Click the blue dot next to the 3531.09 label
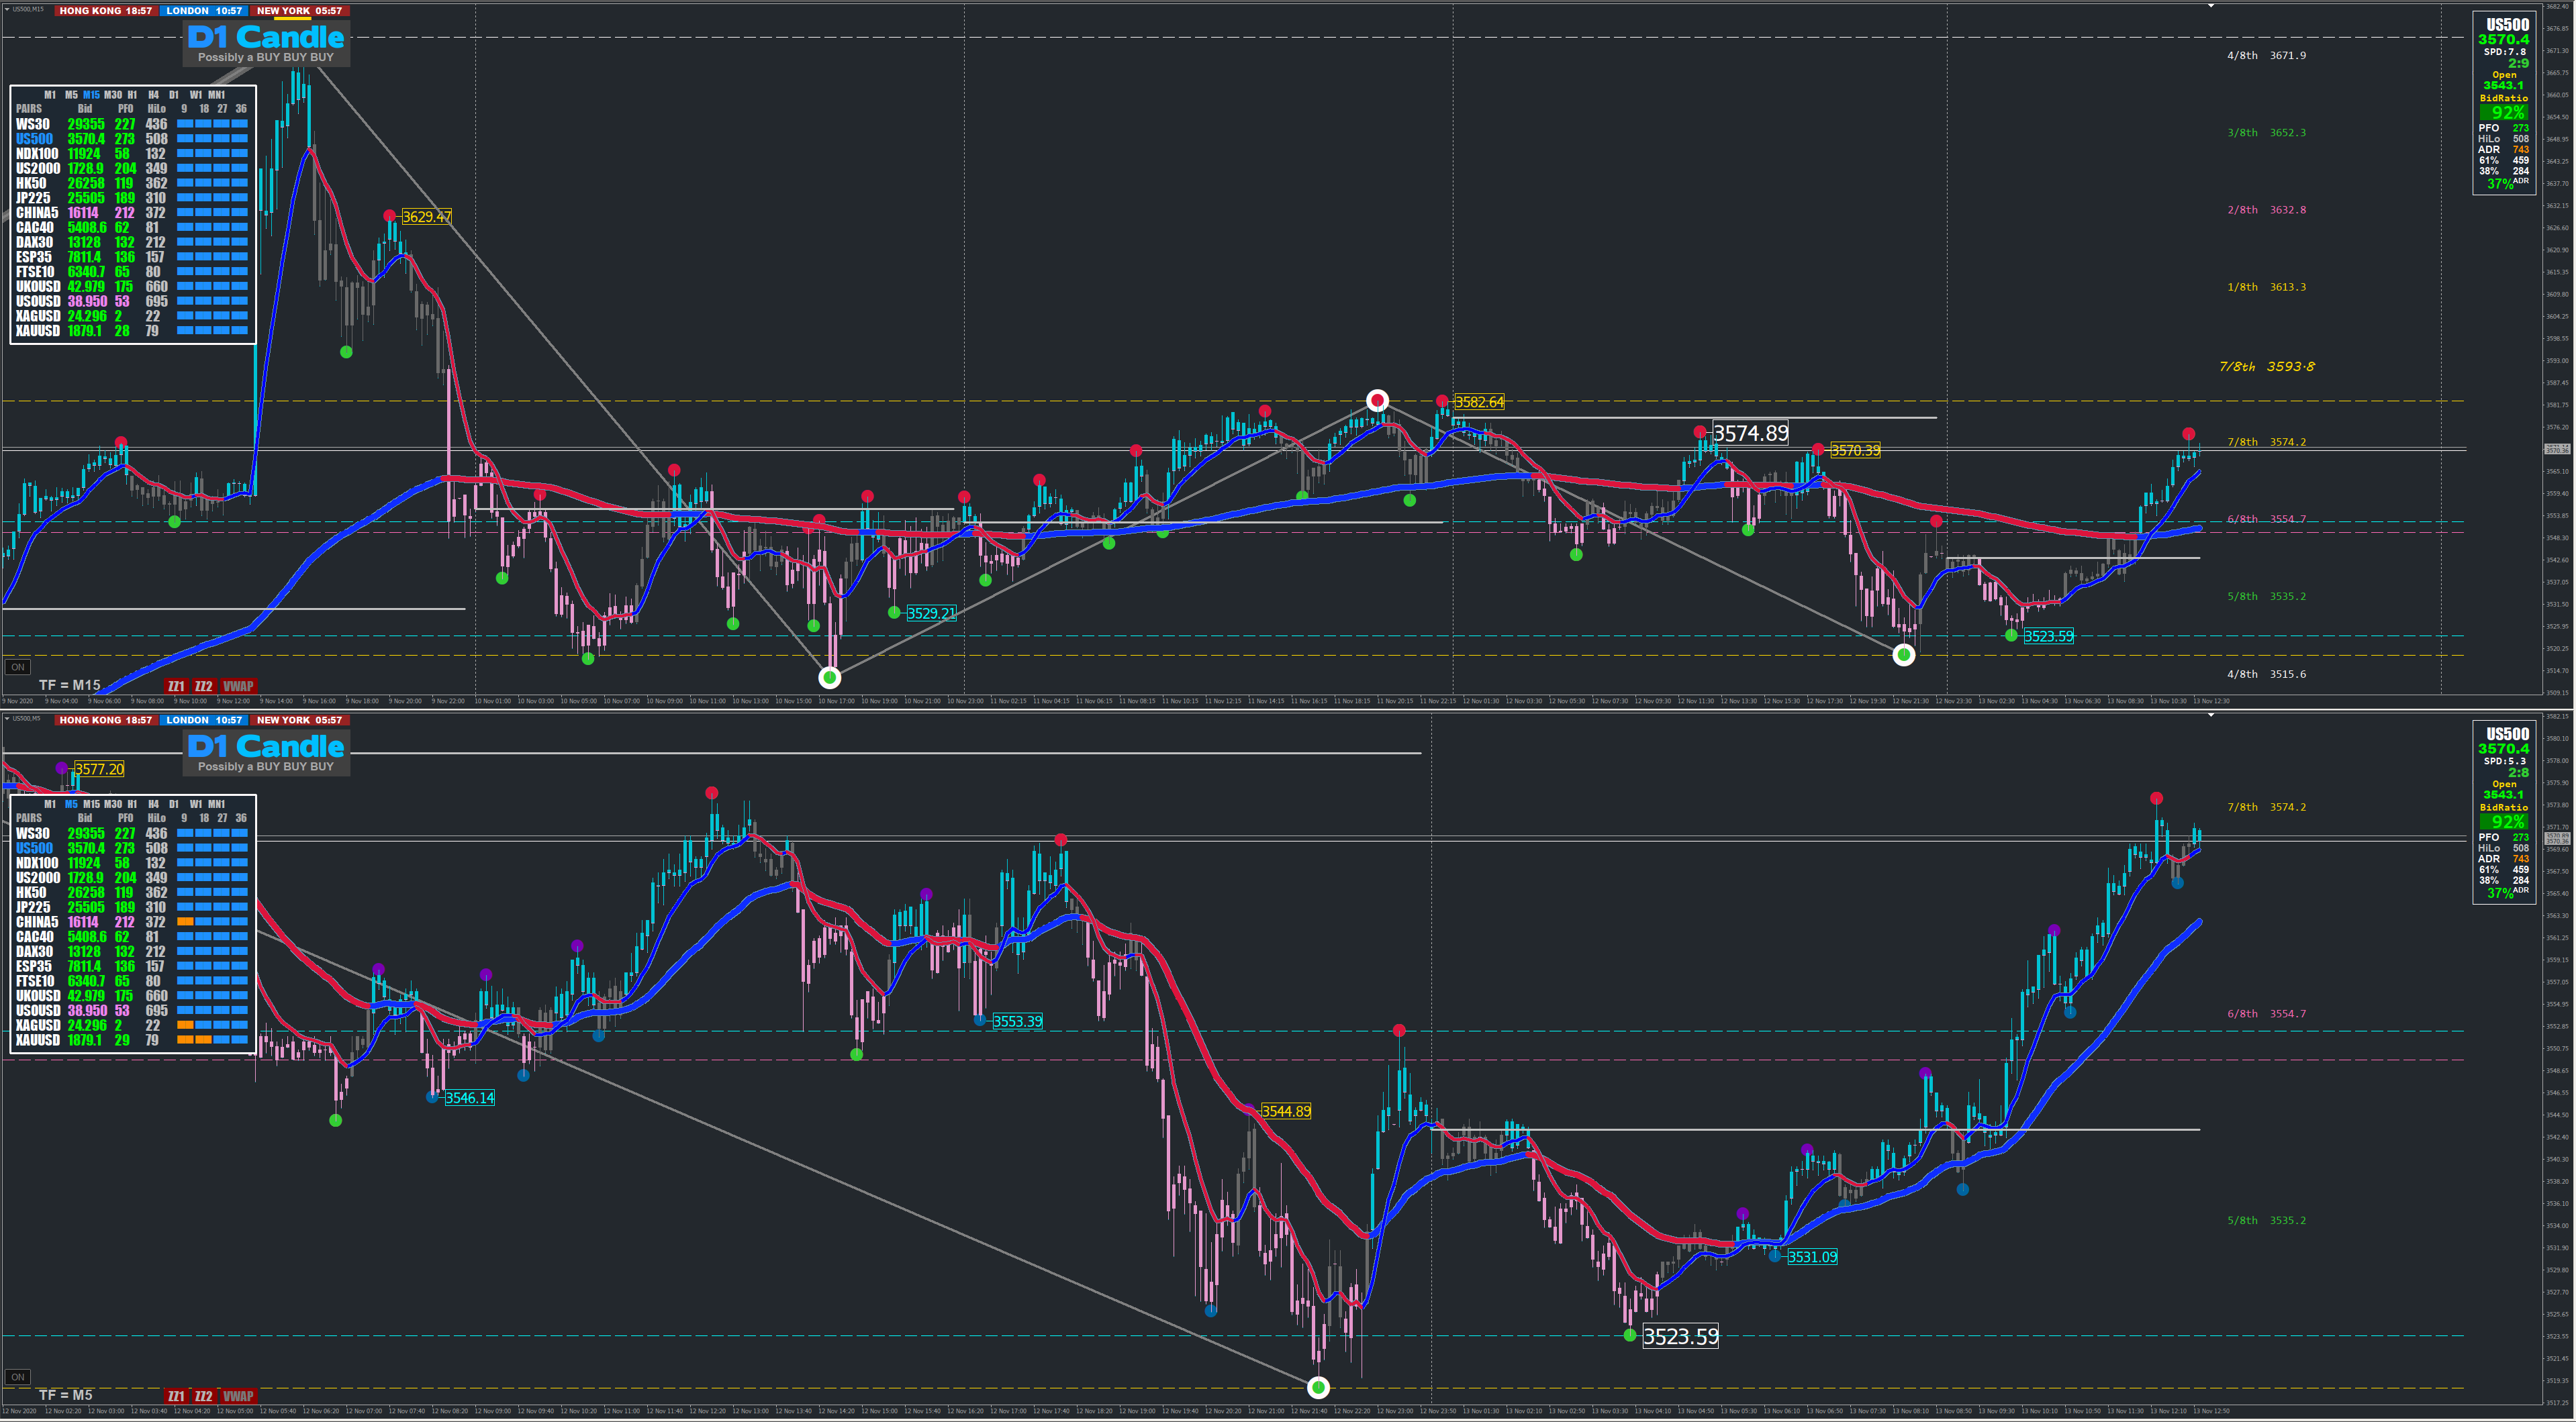Viewport: 2576px width, 1422px height. pos(1775,1256)
